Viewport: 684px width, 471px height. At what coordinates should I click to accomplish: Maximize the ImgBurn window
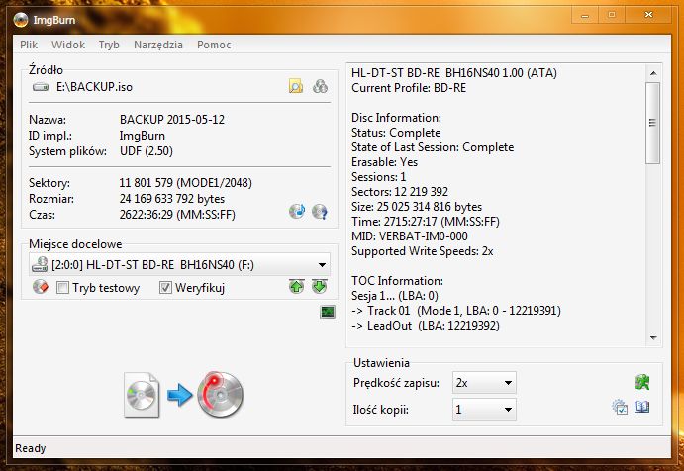pyautogui.click(x=612, y=15)
